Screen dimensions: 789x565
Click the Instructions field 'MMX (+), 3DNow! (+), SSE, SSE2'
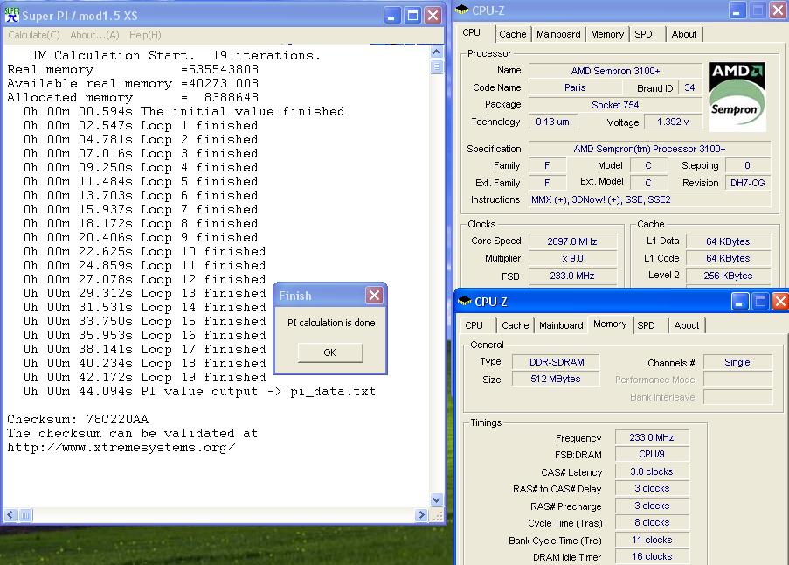click(649, 200)
